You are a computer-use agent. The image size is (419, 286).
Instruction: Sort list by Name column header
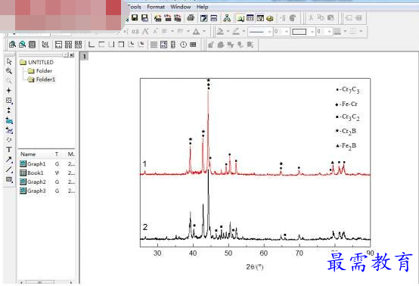pyautogui.click(x=28, y=154)
